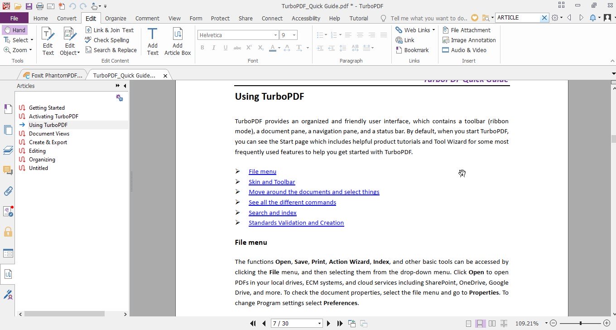This screenshot has height=330, width=616.
Task: Switch to the Home ribbon tab
Action: [x=40, y=18]
